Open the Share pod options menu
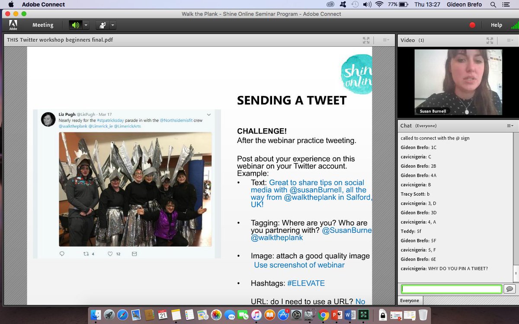The height and width of the screenshot is (324, 519). (386, 40)
